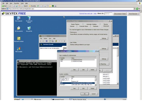Open the IE Edit menu

coord(7,3)
